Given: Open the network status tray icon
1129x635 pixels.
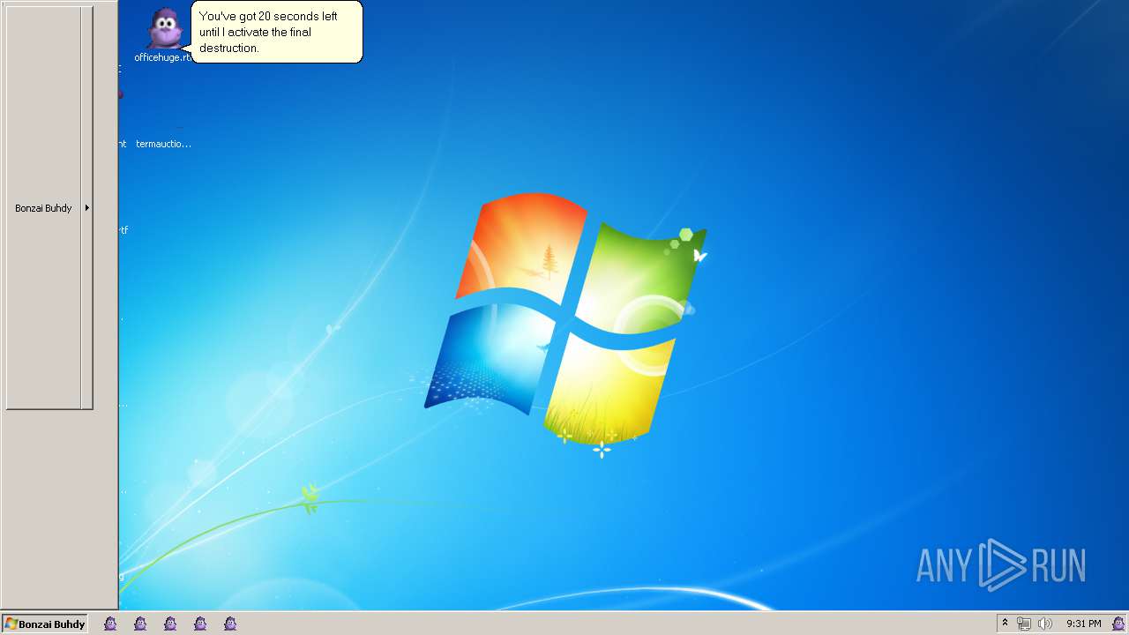Looking at the screenshot, I should coord(1024,624).
